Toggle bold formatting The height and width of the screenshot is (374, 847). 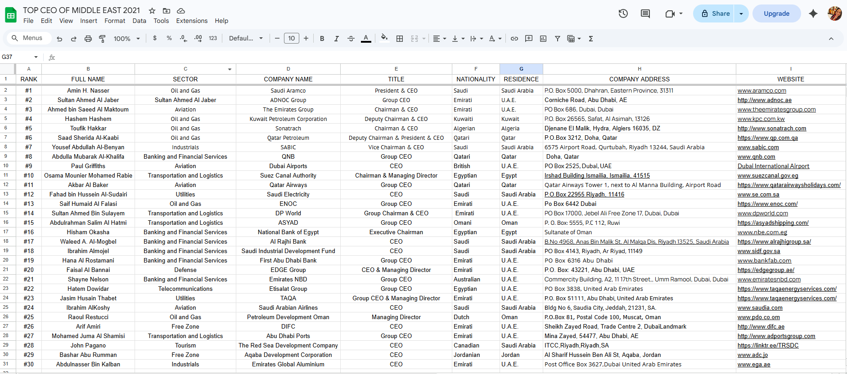click(x=322, y=39)
